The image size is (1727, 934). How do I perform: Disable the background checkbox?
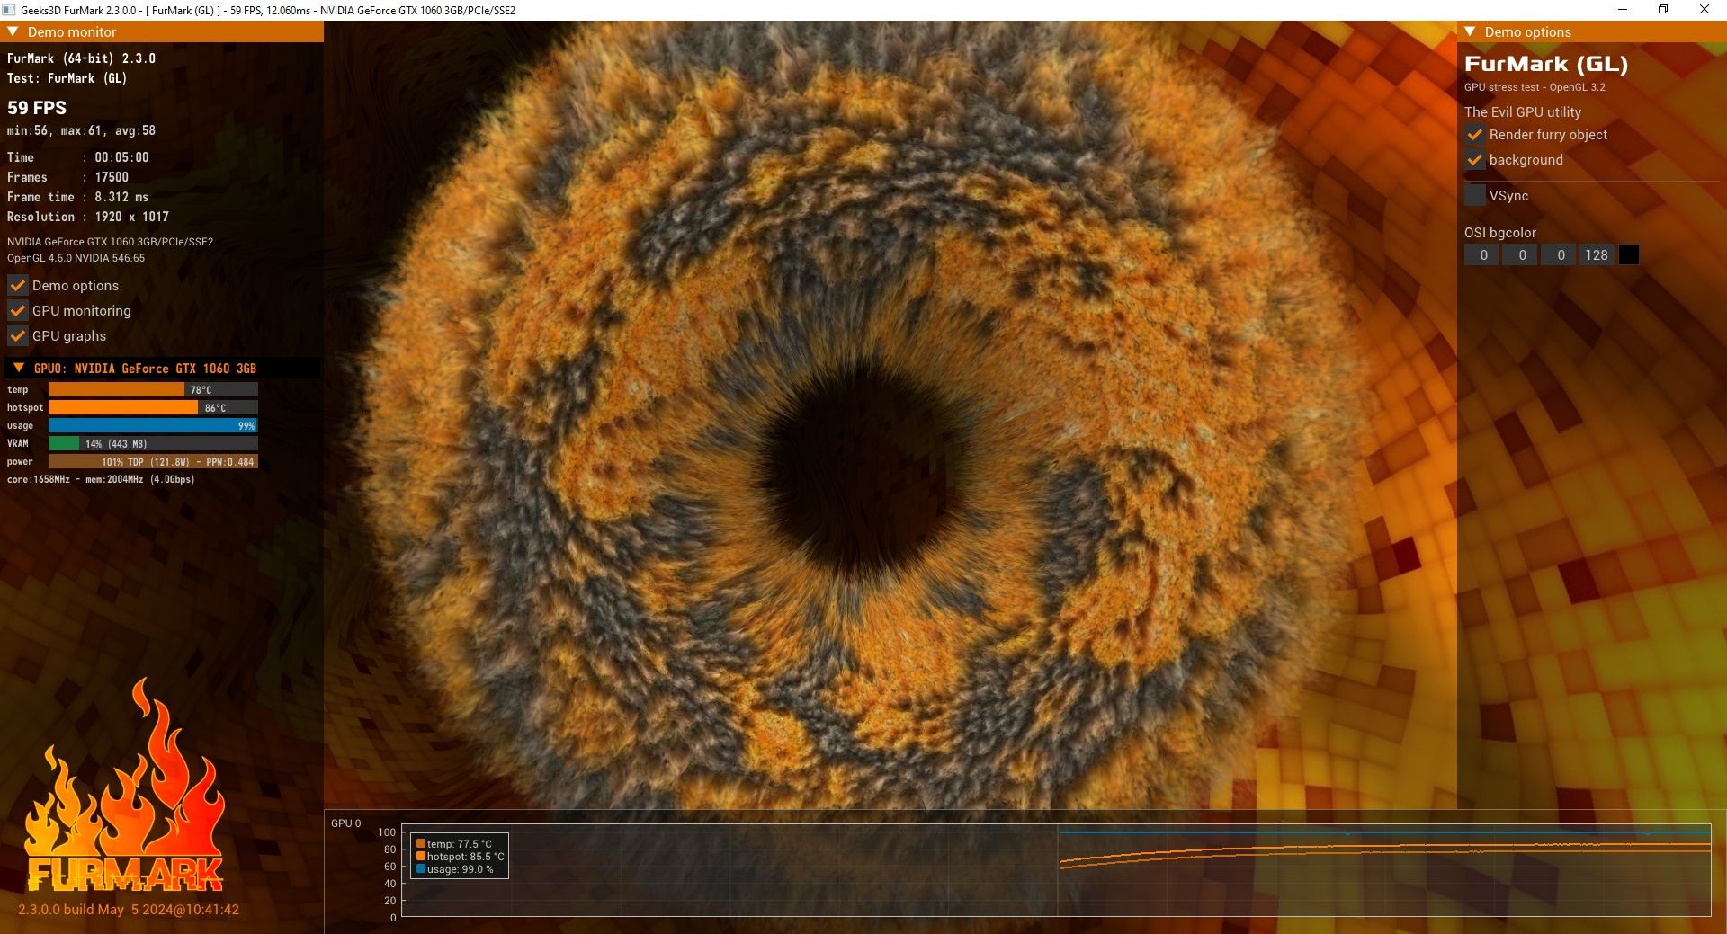tap(1474, 160)
